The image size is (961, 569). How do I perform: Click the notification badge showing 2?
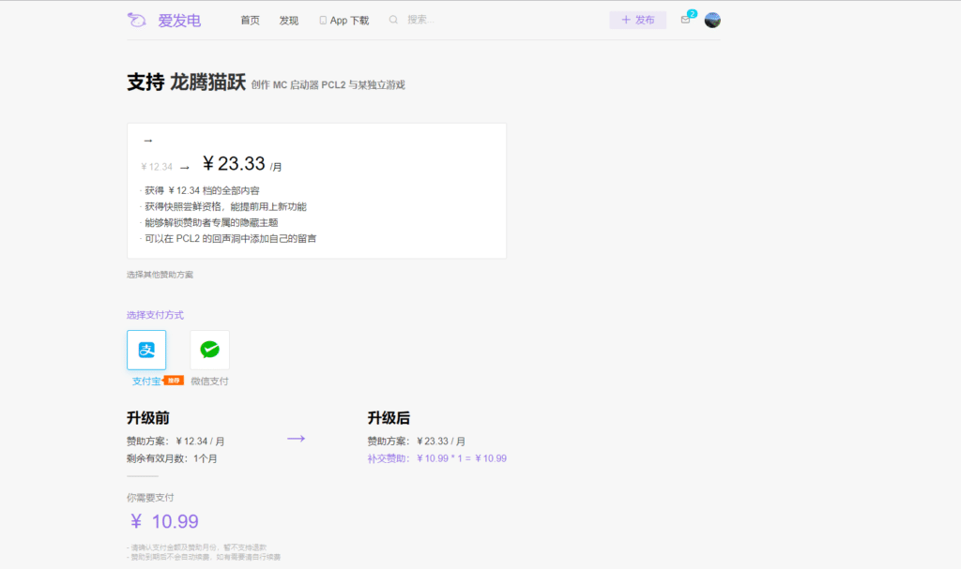point(693,13)
